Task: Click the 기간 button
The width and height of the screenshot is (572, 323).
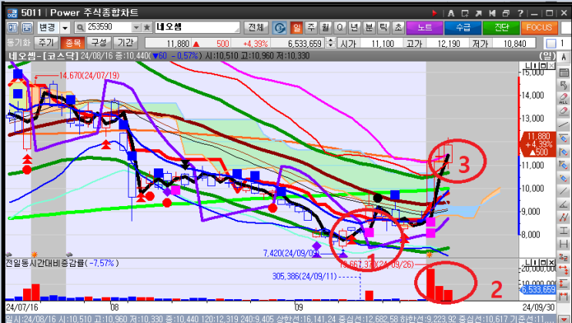Action: [125, 43]
